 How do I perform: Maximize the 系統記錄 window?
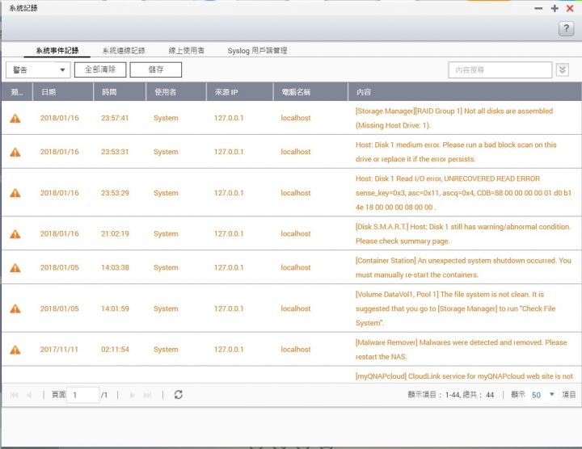[x=555, y=8]
